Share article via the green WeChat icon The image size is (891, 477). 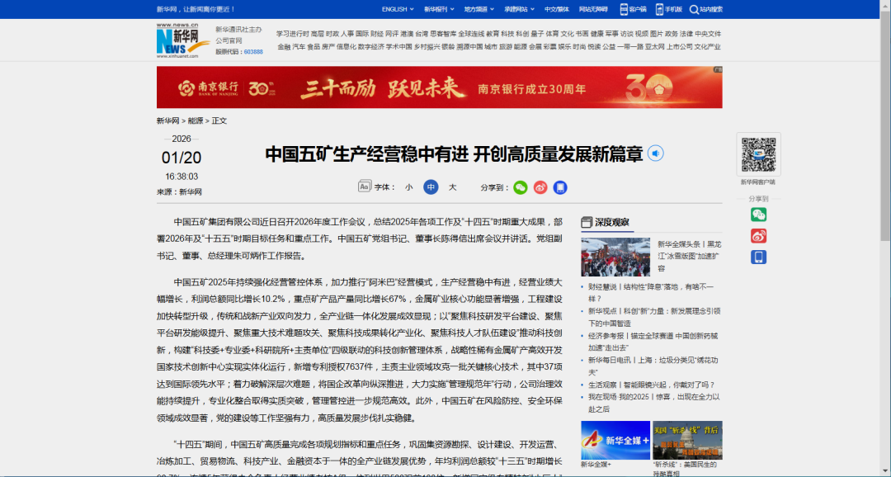pyautogui.click(x=520, y=187)
